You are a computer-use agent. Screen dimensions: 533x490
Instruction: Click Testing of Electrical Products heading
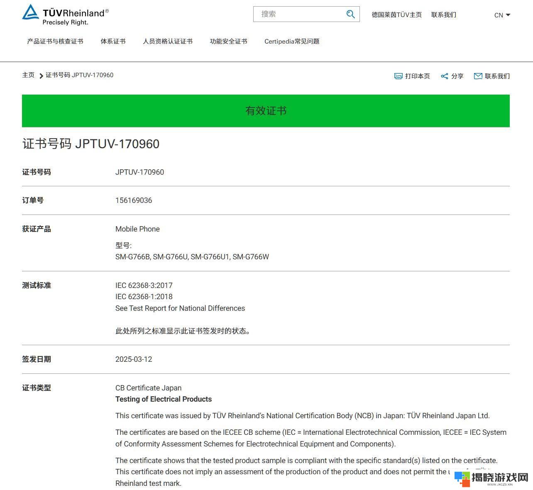[164, 399]
